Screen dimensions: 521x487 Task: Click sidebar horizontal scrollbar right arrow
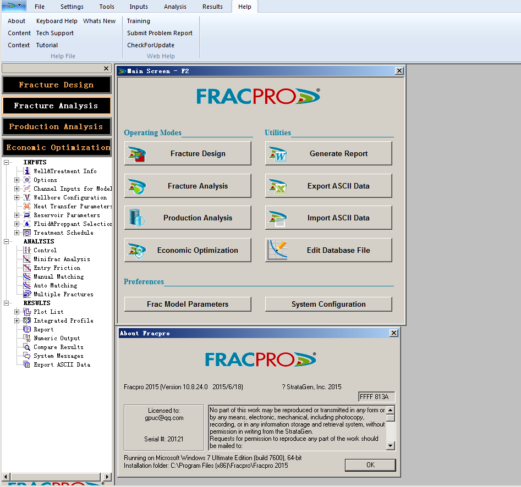(107, 477)
